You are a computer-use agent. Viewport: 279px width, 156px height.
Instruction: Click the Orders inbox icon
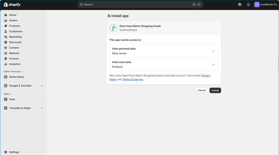coord(6,20)
